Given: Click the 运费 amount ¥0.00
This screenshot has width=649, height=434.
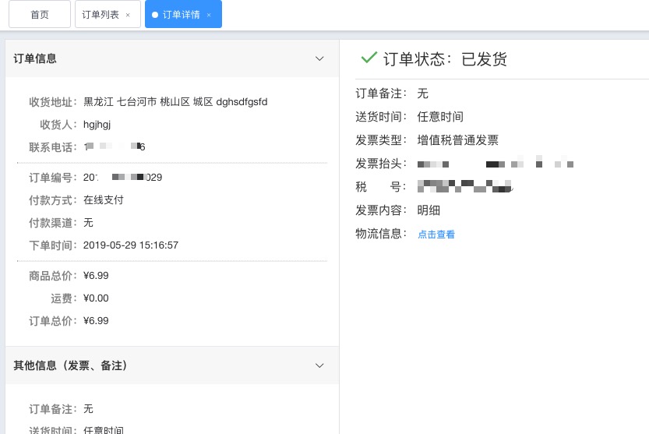Looking at the screenshot, I should [x=96, y=298].
